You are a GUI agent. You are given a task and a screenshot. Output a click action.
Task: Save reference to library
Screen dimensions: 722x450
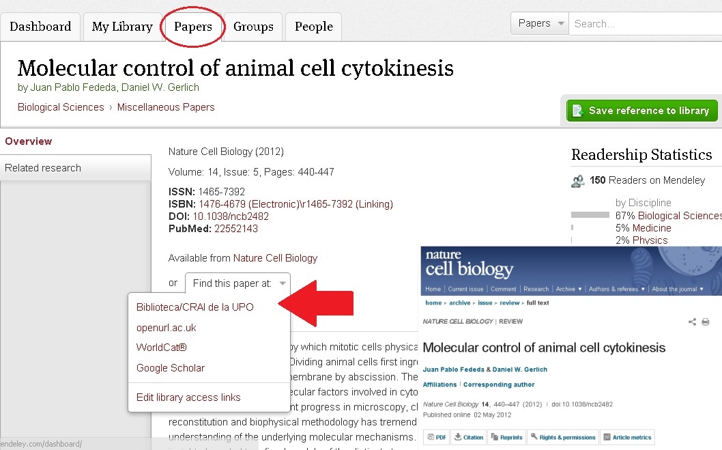pos(641,111)
